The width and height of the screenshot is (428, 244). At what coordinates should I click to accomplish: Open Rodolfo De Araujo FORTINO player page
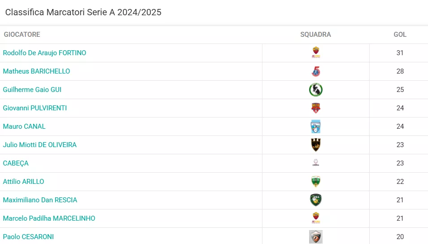click(44, 53)
